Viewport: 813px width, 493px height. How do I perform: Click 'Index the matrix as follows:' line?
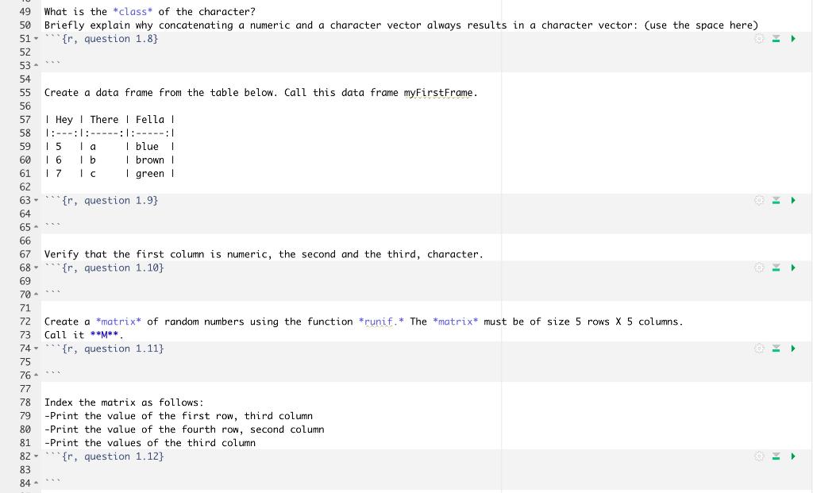124,402
